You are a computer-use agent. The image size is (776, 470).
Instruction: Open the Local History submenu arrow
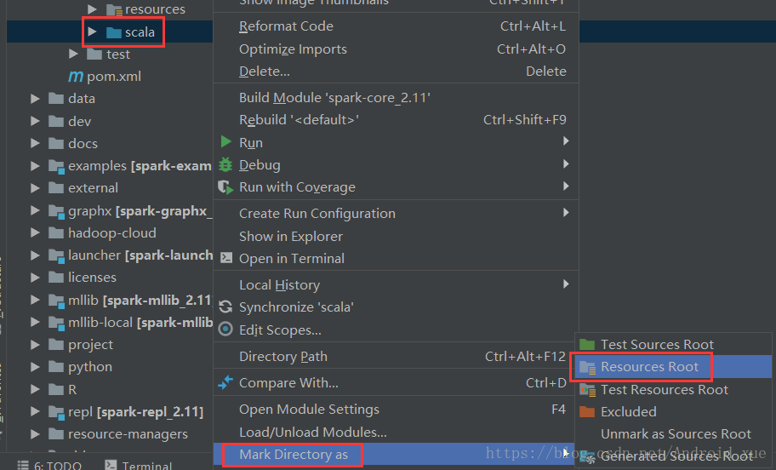point(566,284)
